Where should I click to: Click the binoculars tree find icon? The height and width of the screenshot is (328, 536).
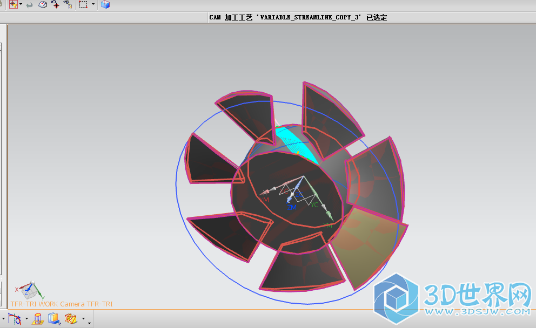point(68,4)
